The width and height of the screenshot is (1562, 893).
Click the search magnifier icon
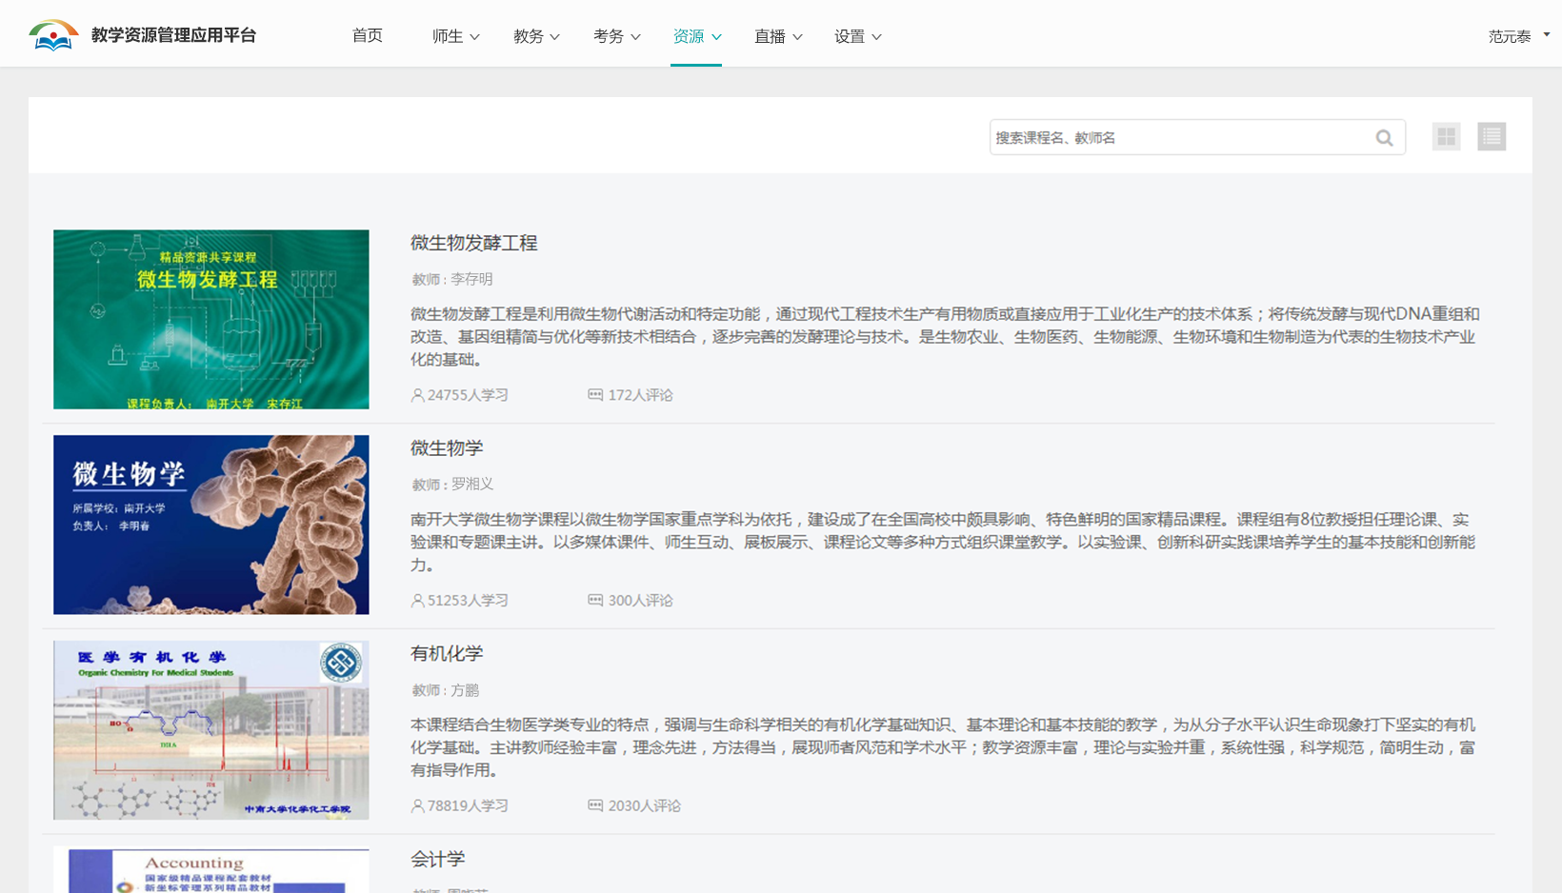point(1384,138)
